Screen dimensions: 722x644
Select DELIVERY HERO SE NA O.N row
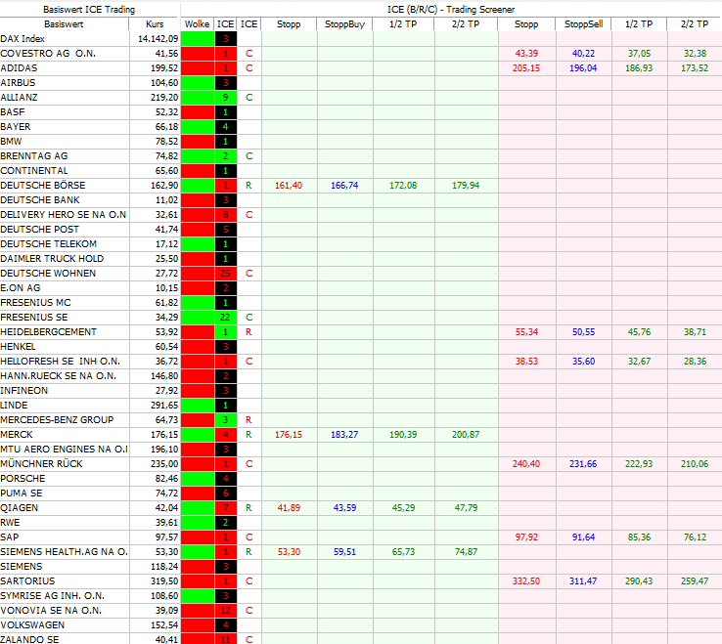64,215
